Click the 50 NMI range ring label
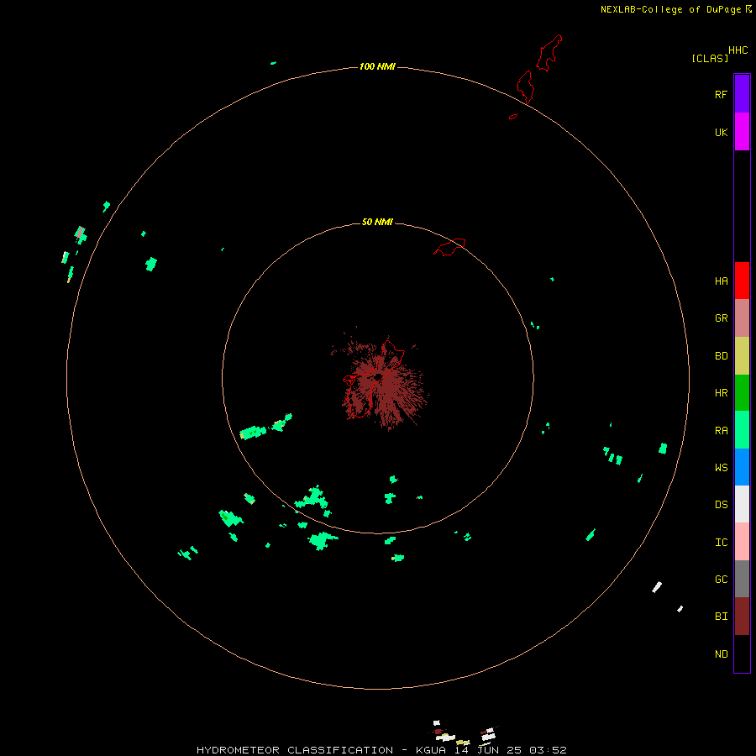756x756 pixels. pyautogui.click(x=377, y=222)
